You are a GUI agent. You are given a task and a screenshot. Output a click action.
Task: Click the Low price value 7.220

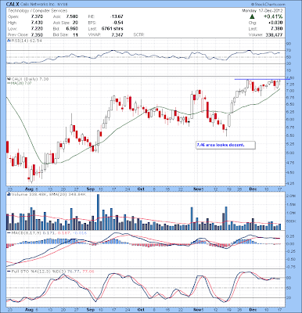[37, 29]
